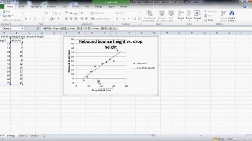Screen dimensions: 252x141
Task: Click the horizontal scrollbar
Action: coord(201,136)
